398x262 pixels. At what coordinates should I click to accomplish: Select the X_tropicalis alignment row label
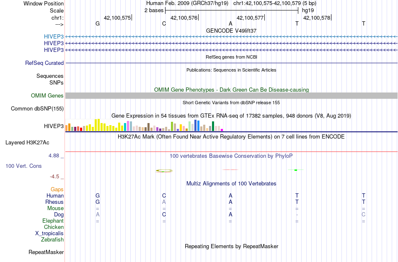pyautogui.click(x=49, y=234)
